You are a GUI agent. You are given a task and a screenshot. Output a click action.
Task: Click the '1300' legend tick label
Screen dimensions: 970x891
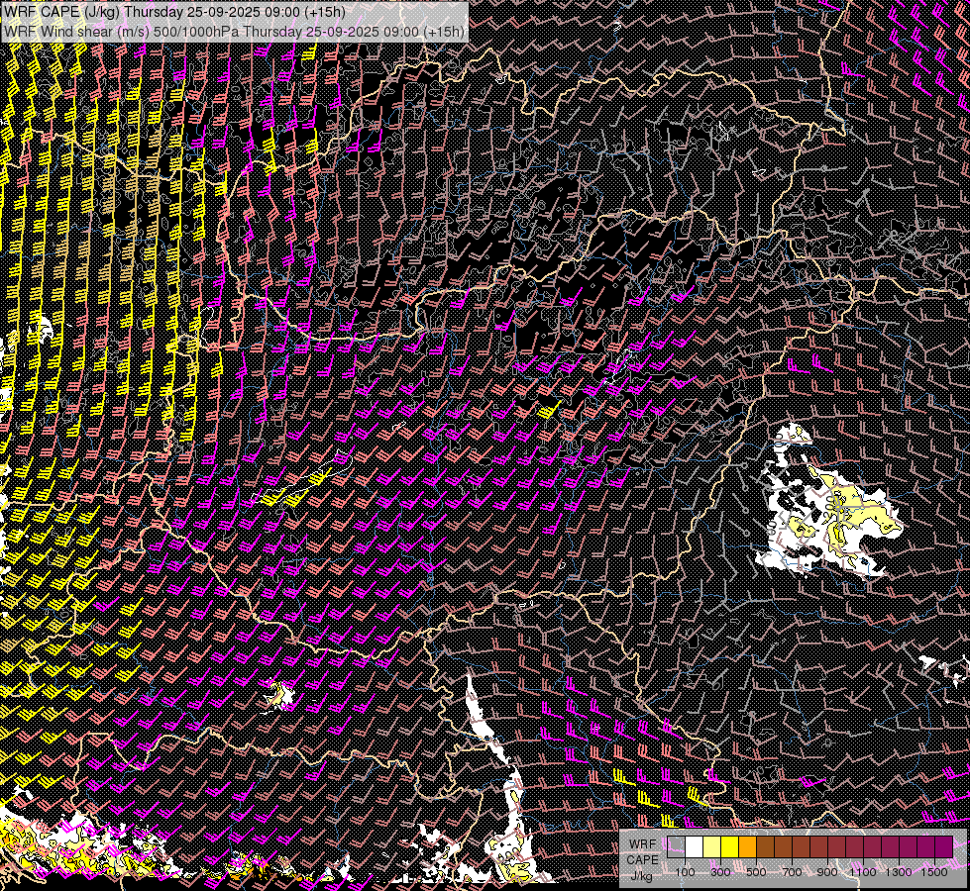click(x=899, y=872)
